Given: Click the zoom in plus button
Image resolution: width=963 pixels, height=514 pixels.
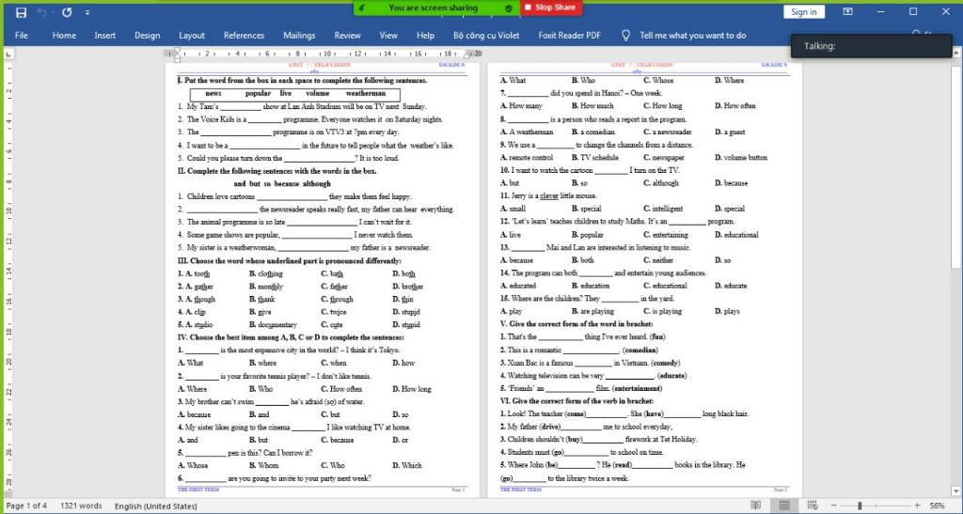Looking at the screenshot, I should coord(917,506).
